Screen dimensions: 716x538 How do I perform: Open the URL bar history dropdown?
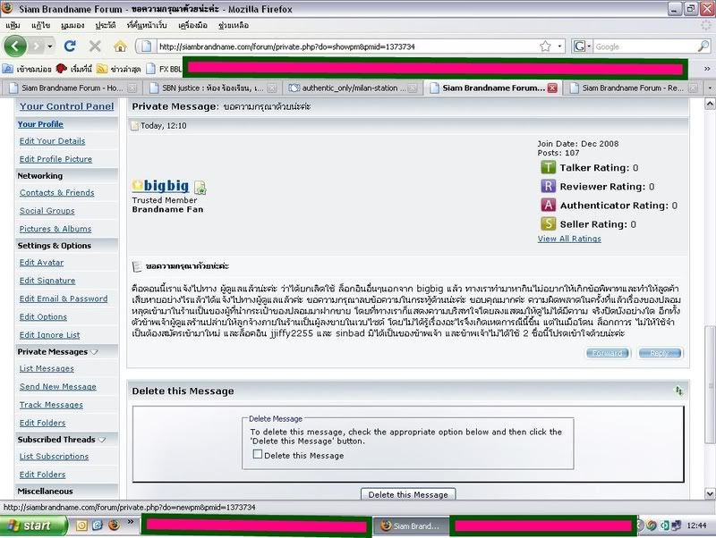point(560,46)
